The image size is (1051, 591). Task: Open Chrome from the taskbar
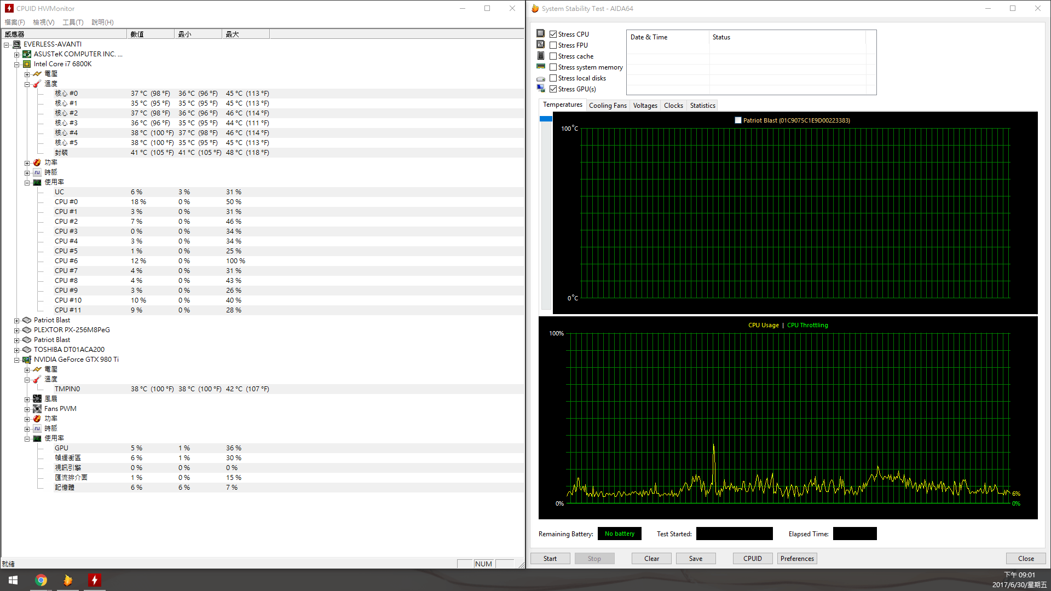pyautogui.click(x=41, y=580)
